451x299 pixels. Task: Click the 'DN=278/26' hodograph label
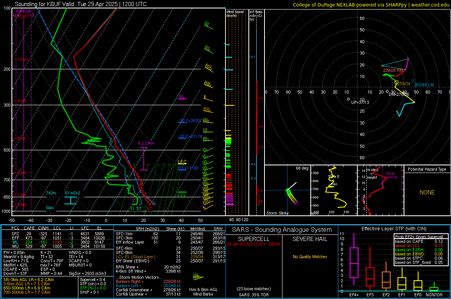click(399, 94)
